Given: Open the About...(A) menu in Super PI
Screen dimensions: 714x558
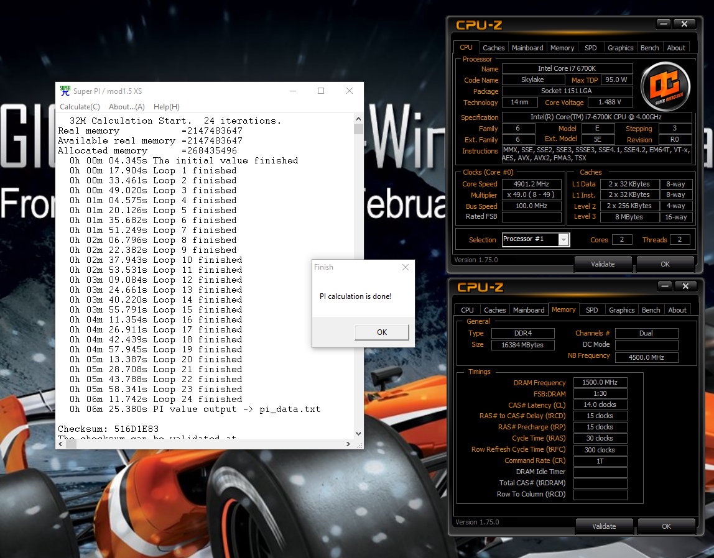Looking at the screenshot, I should tap(127, 107).
